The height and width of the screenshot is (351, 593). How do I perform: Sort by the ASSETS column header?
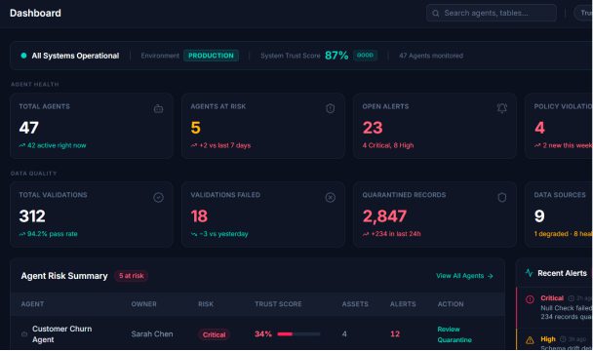[355, 304]
